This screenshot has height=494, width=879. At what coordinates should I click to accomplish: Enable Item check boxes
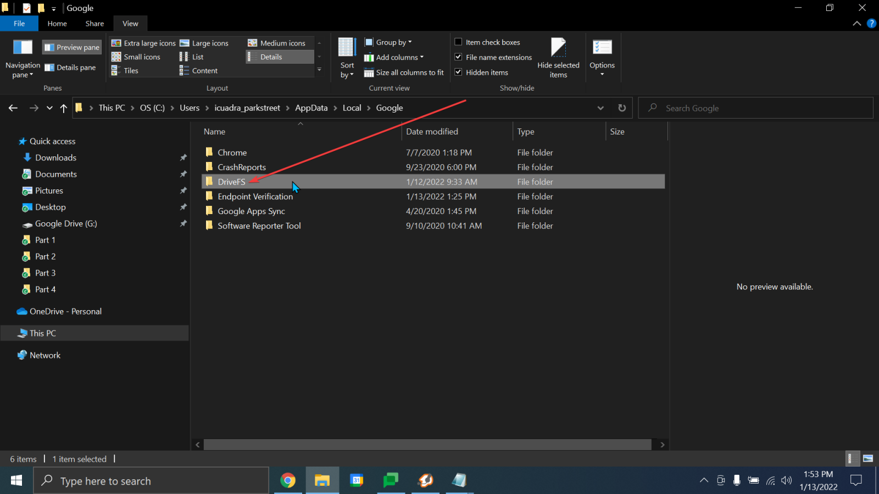point(458,42)
